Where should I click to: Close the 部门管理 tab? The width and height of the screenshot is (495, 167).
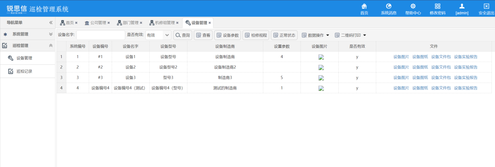(x=141, y=23)
